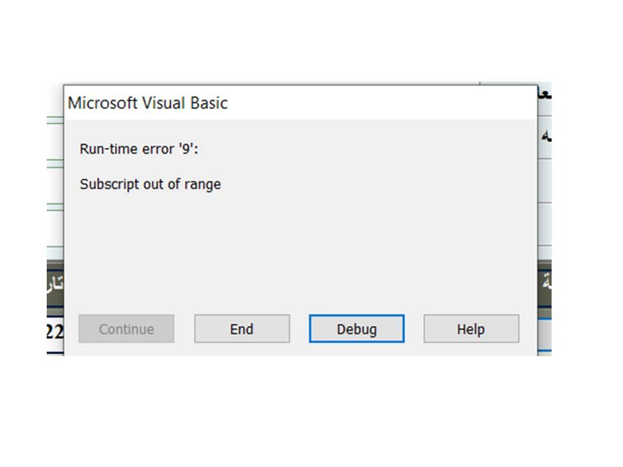
Task: Click the "Run-time error '9':" text
Action: 139,149
